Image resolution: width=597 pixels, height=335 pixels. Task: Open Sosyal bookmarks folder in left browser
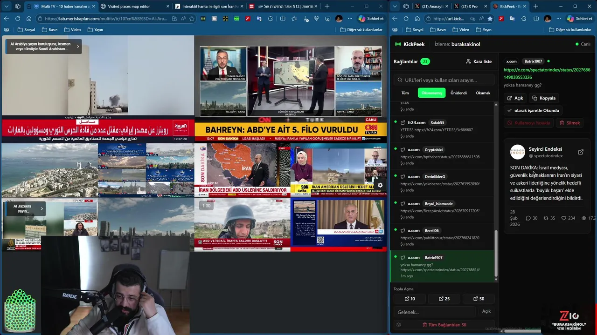tap(26, 30)
